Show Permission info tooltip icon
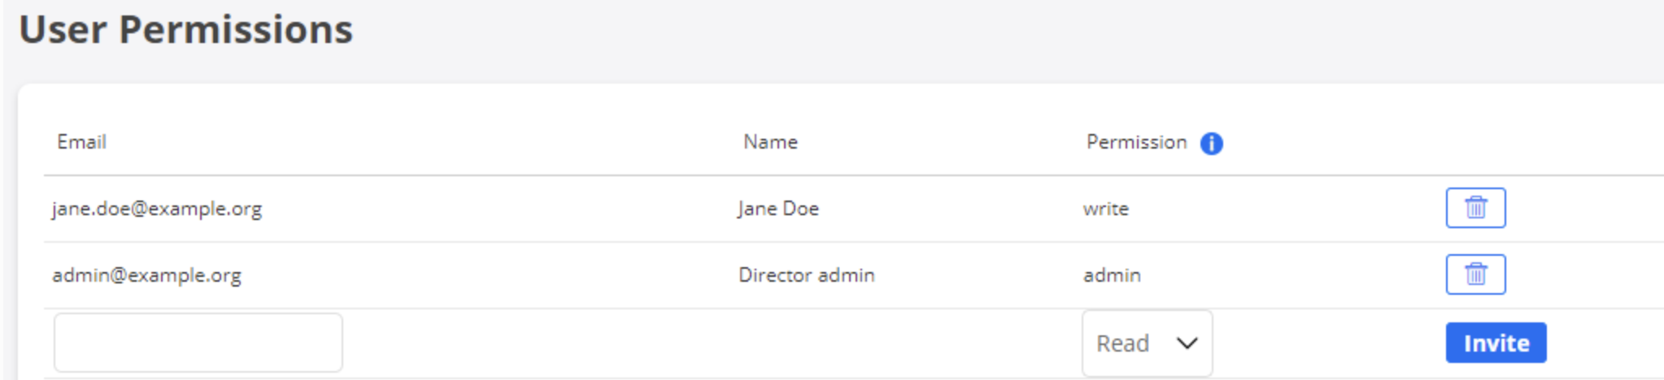 [1211, 143]
